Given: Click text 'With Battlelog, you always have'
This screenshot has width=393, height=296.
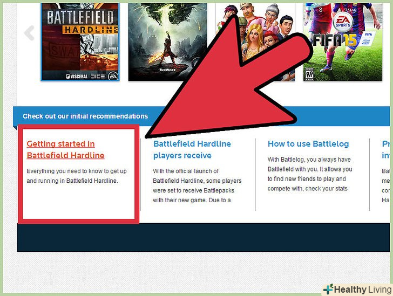Looking at the screenshot, I should [x=309, y=160].
